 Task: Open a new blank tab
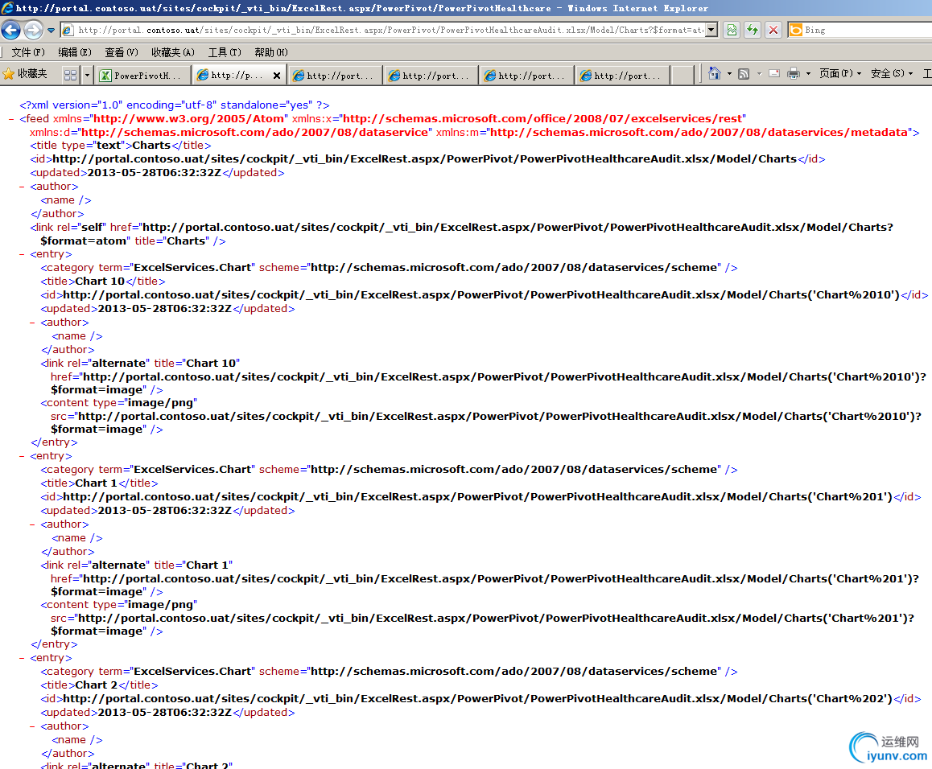coord(683,75)
